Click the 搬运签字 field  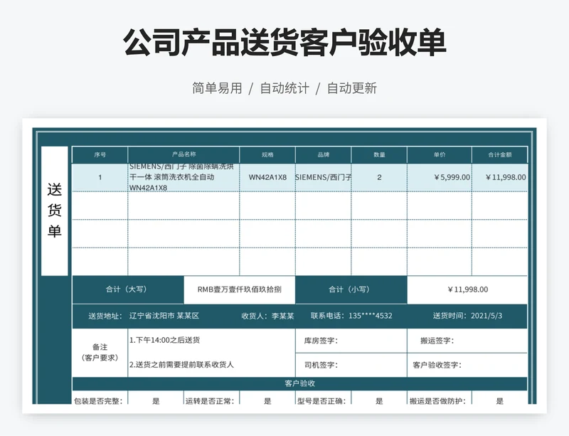point(467,341)
